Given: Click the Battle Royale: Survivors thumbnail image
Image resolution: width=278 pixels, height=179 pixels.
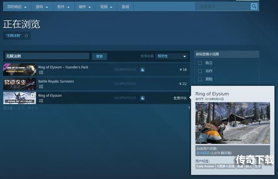Looking at the screenshot, I should (20, 84).
